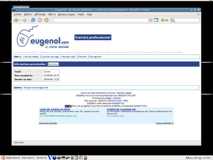Click the Firefox badge icon beside the recommendation
The height and width of the screenshot is (160, 213).
coord(68,106)
